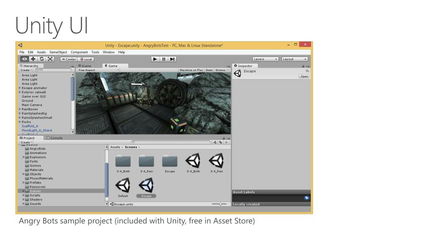Open the Free Aspect dropdown
Image resolution: width=428 pixels, height=240 pixels.
(x=99, y=70)
